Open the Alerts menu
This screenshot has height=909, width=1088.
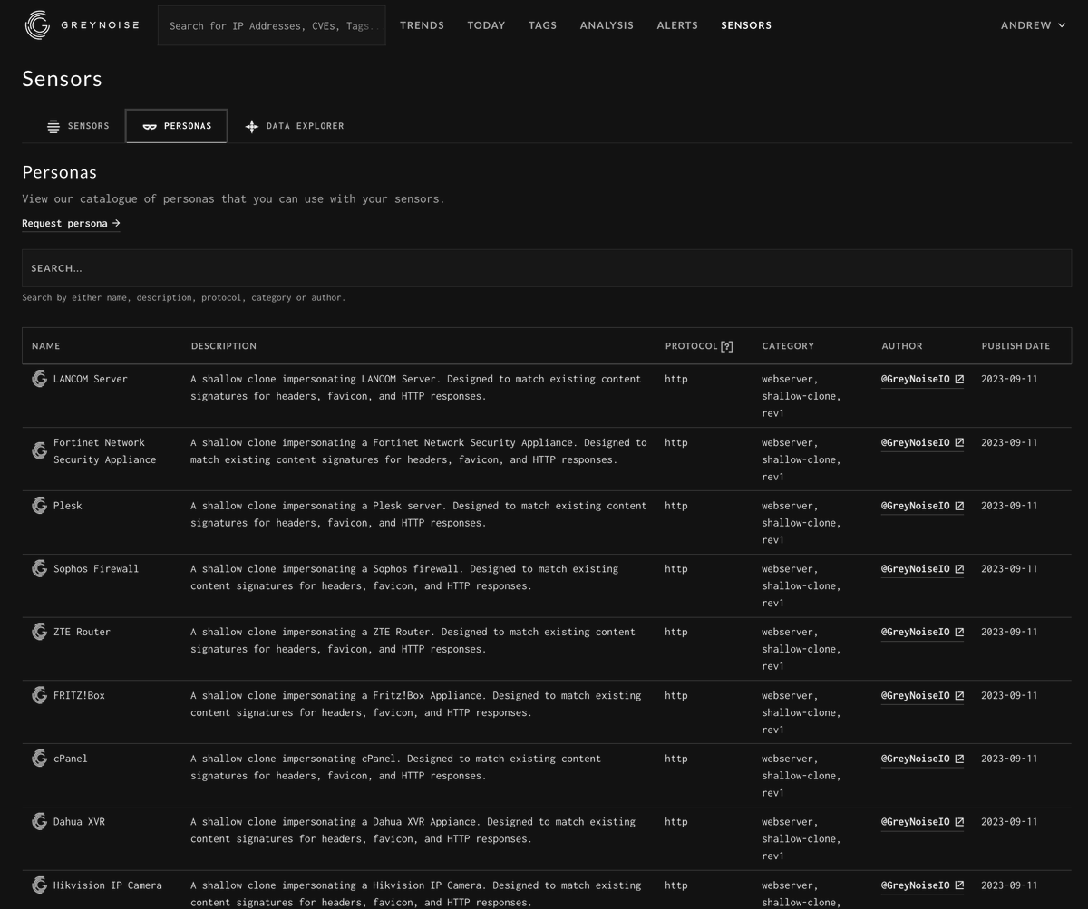pyautogui.click(x=677, y=25)
